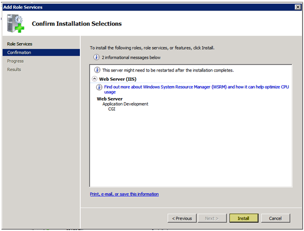304x231 pixels.
Task: Open the WSRM find out more link
Action: (x=196, y=89)
